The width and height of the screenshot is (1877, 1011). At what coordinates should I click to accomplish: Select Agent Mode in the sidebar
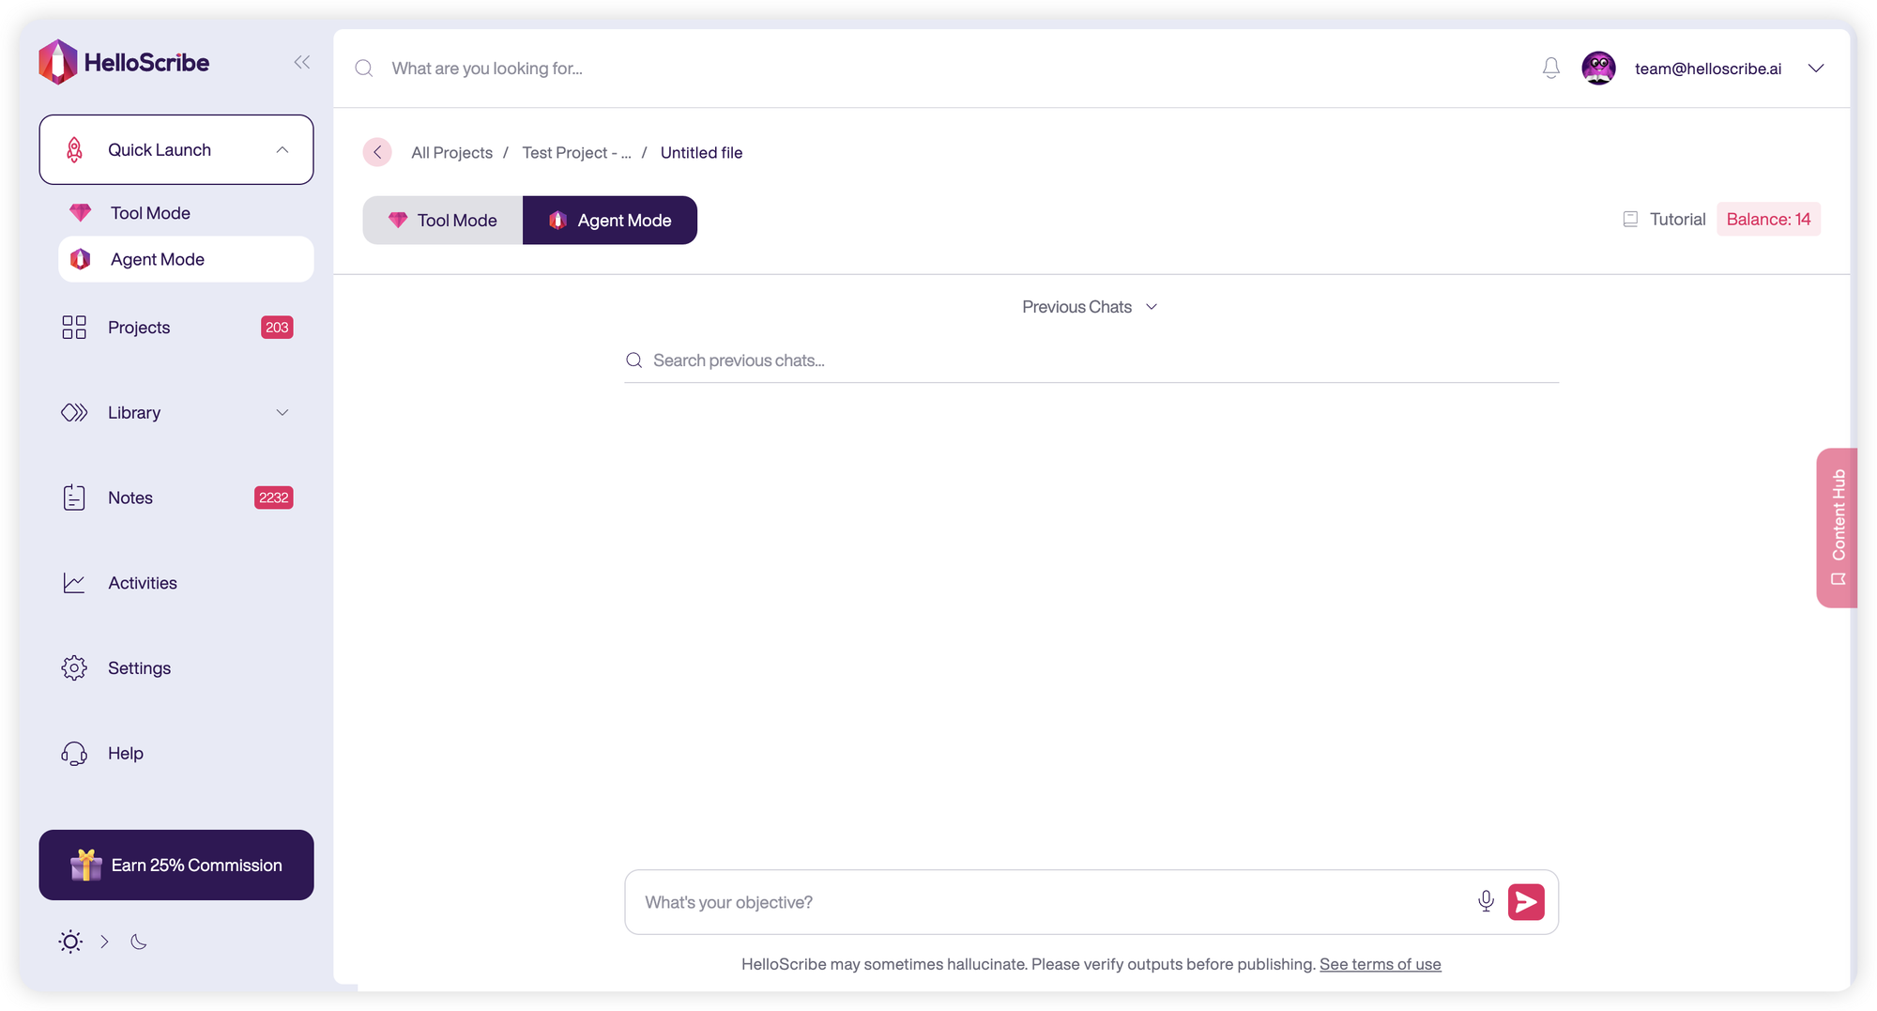click(x=186, y=259)
